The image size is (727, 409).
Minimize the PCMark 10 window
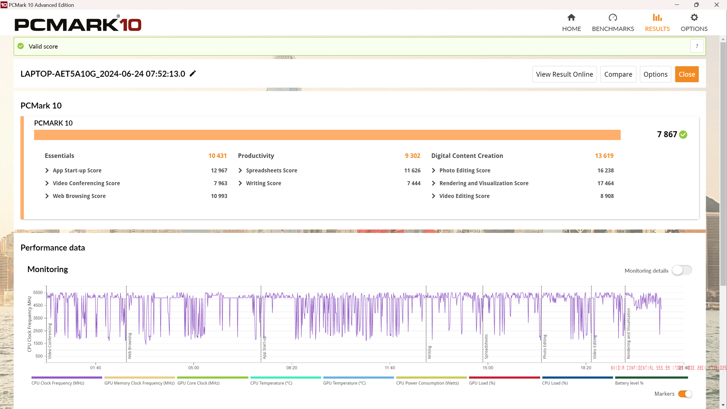point(677,5)
